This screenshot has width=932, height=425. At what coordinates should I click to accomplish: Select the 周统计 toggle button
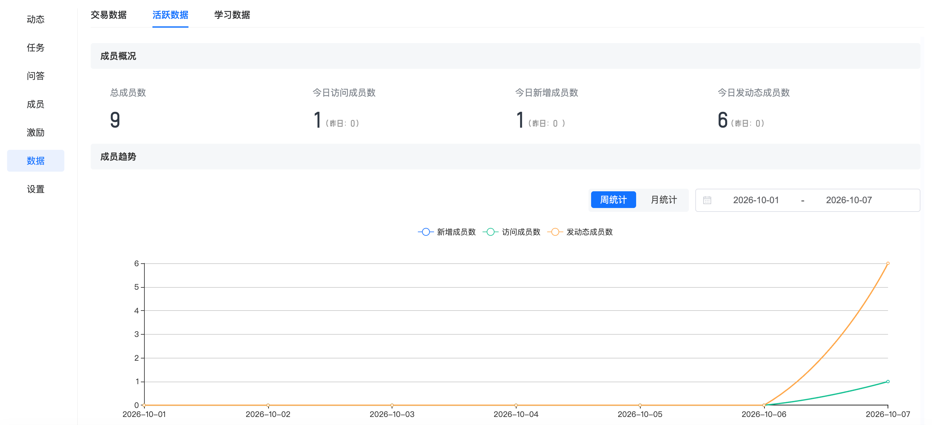(x=613, y=200)
